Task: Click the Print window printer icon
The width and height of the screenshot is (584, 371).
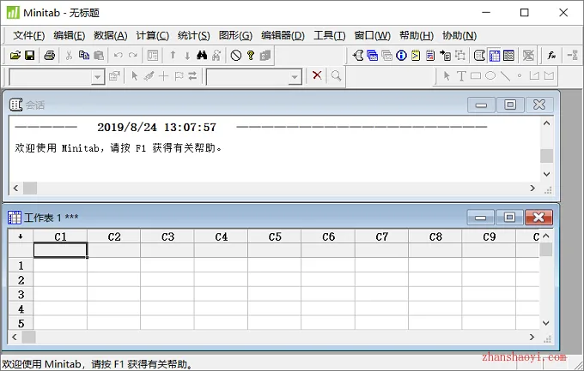Action: tap(50, 56)
